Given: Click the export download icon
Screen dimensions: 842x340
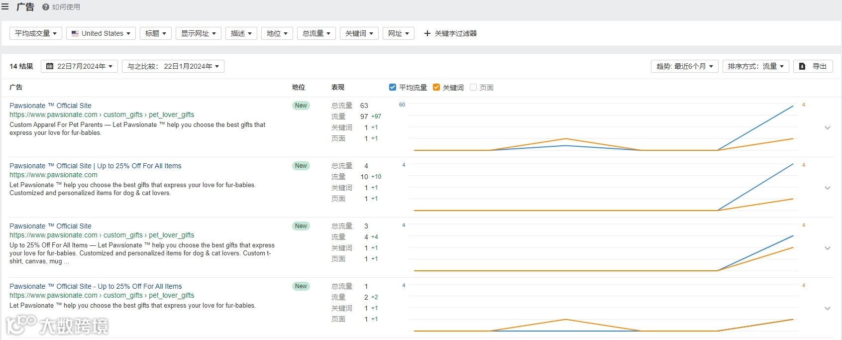Looking at the screenshot, I should 802,66.
